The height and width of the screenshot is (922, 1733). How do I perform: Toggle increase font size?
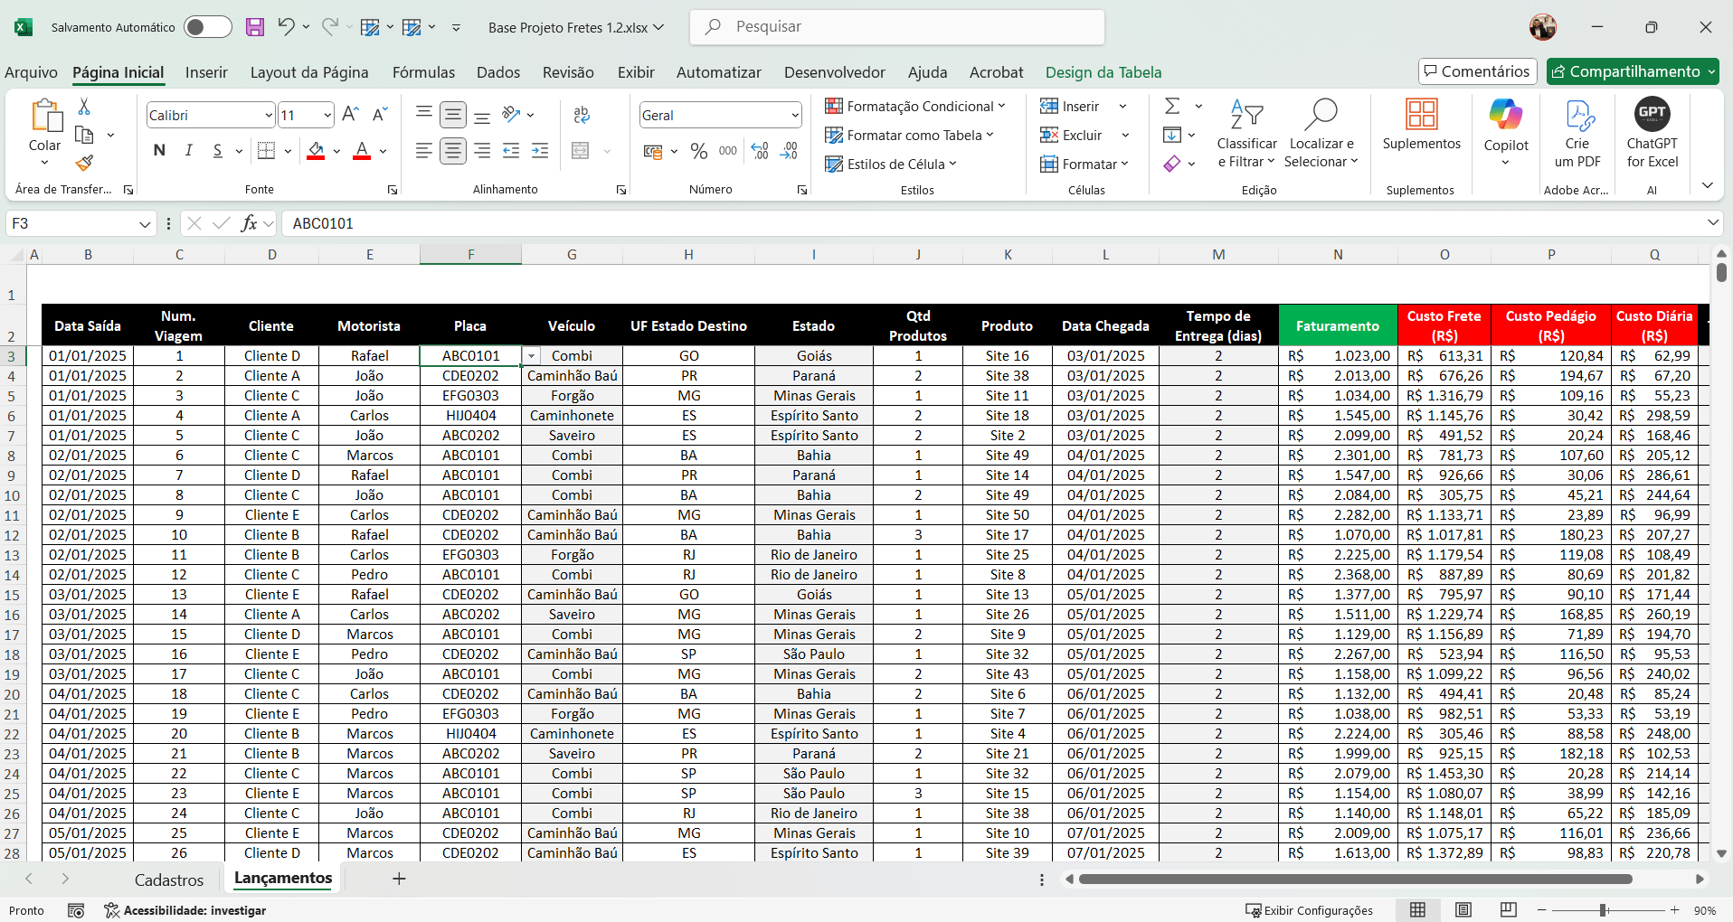tap(349, 114)
